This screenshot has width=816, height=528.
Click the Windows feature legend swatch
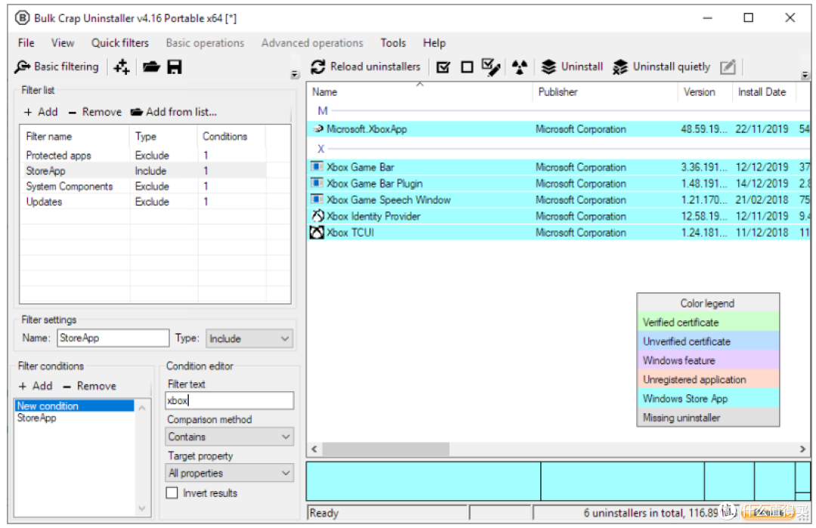pos(708,360)
